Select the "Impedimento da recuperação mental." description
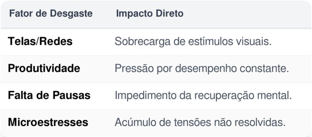 tap(203, 95)
